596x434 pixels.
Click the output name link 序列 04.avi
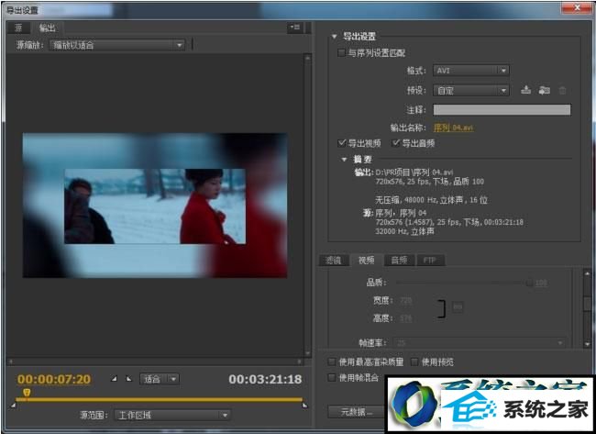pyautogui.click(x=454, y=128)
